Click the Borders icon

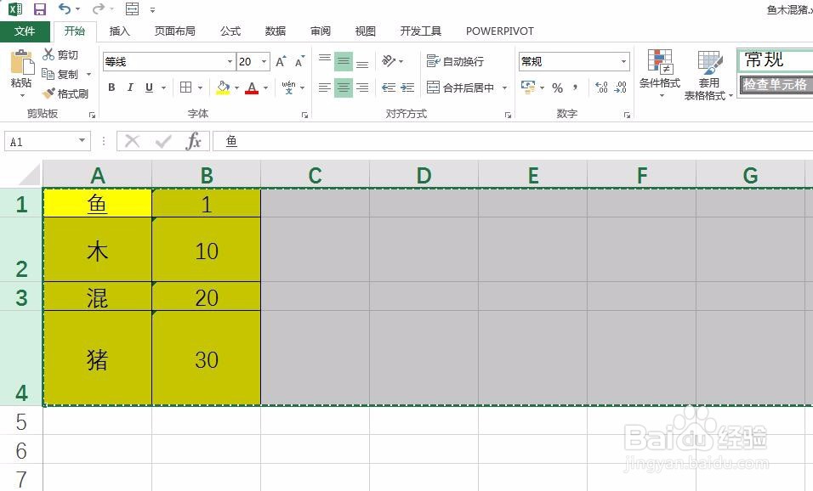pyautogui.click(x=185, y=87)
